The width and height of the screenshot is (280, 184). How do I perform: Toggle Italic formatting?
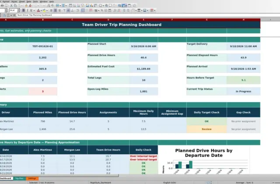point(27,11)
